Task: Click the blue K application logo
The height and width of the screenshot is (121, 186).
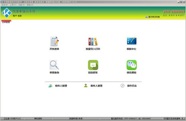Action: (7, 13)
